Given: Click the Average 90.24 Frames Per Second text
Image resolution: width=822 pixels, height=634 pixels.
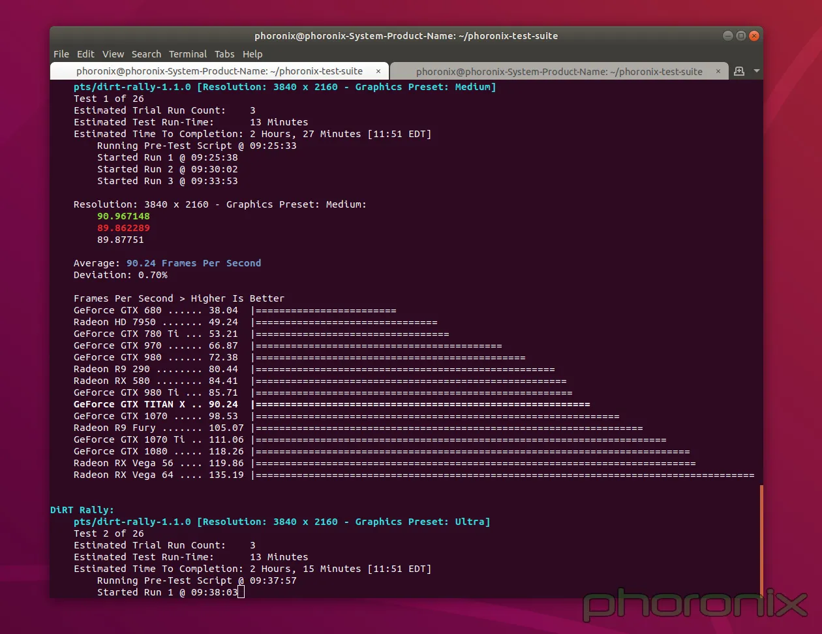Looking at the screenshot, I should [x=167, y=263].
